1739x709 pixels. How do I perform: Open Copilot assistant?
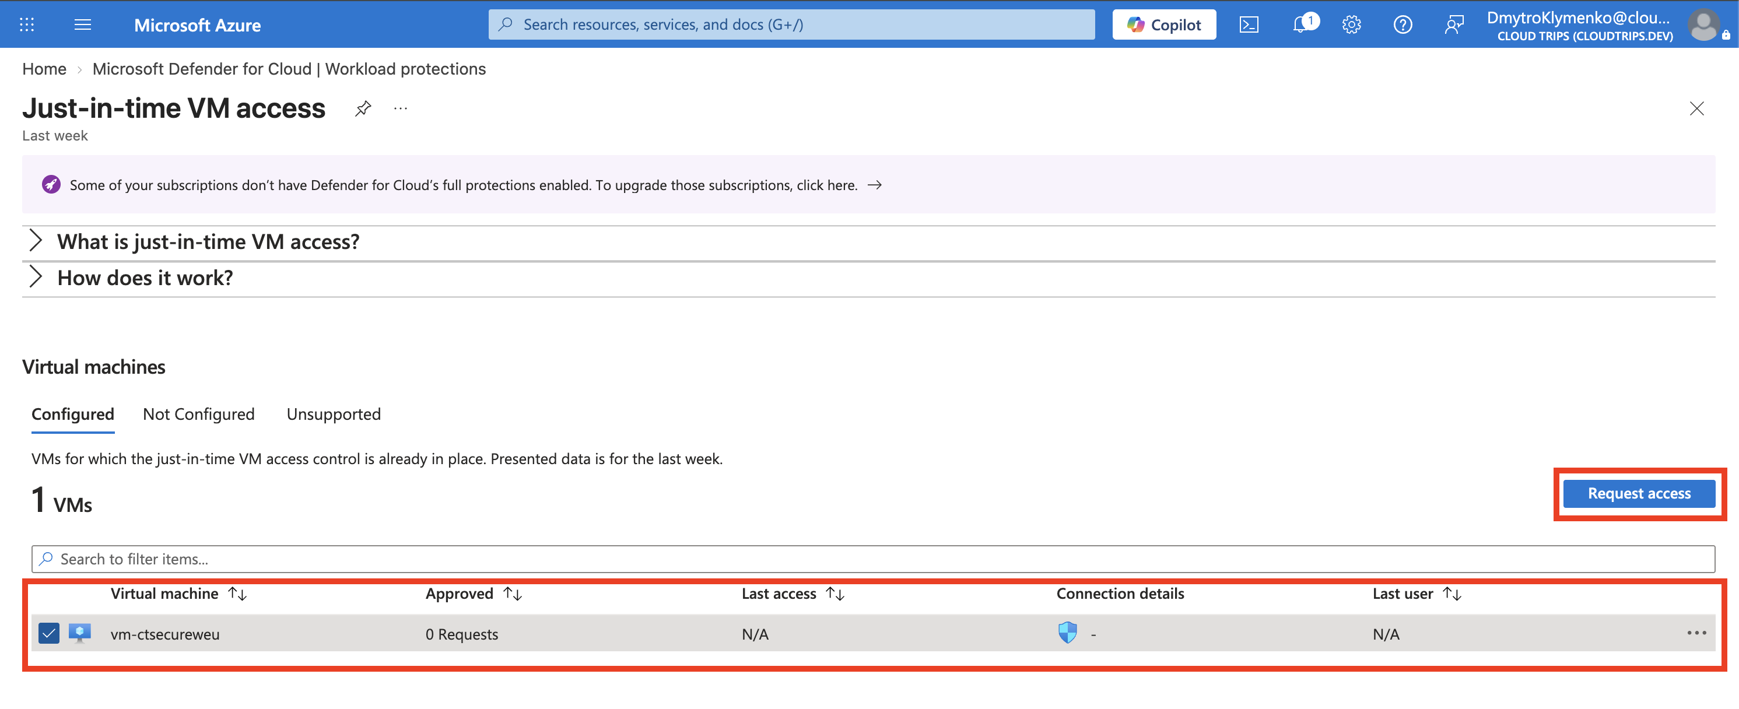[1164, 24]
